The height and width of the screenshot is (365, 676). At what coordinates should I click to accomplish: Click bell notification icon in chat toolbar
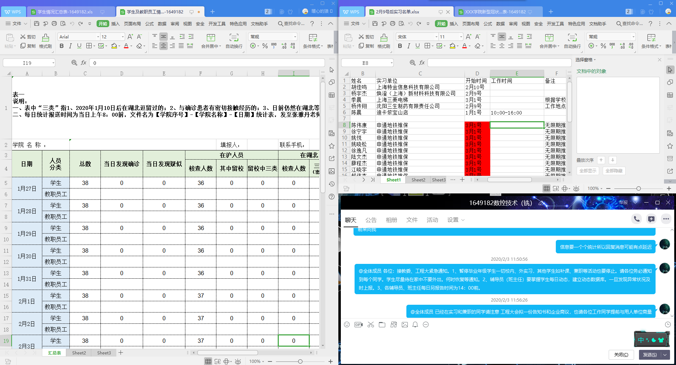[415, 324]
